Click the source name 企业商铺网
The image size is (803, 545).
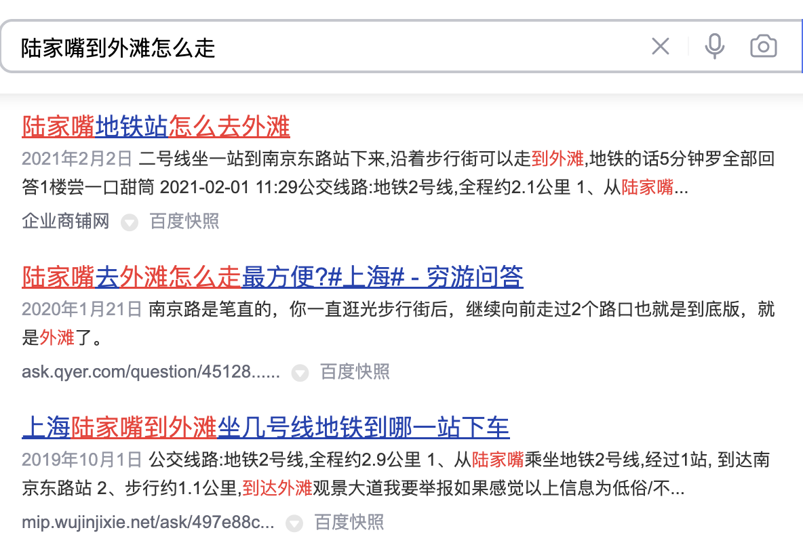click(x=66, y=222)
